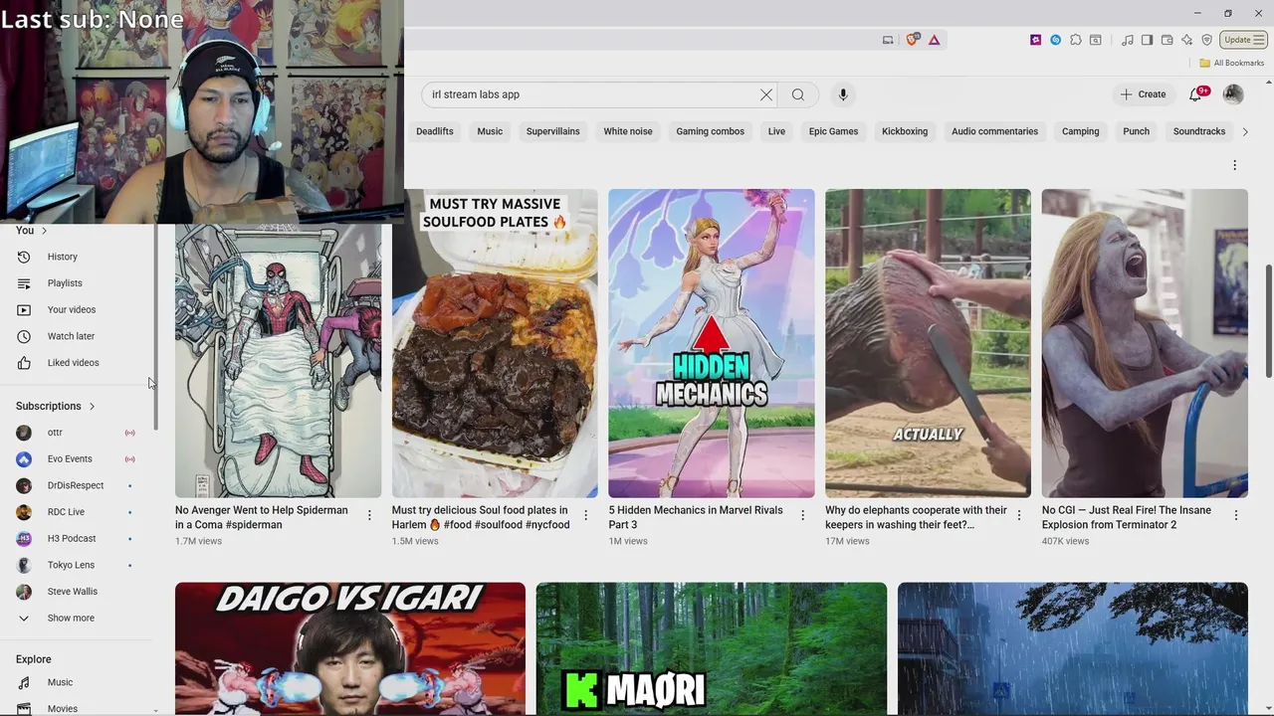Open the three-dot menu for the Spiderman Coma short
Screen dimensions: 1274x716
(x=369, y=515)
